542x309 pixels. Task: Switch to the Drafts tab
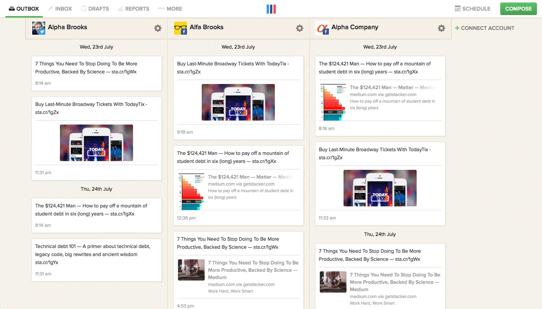pos(95,8)
